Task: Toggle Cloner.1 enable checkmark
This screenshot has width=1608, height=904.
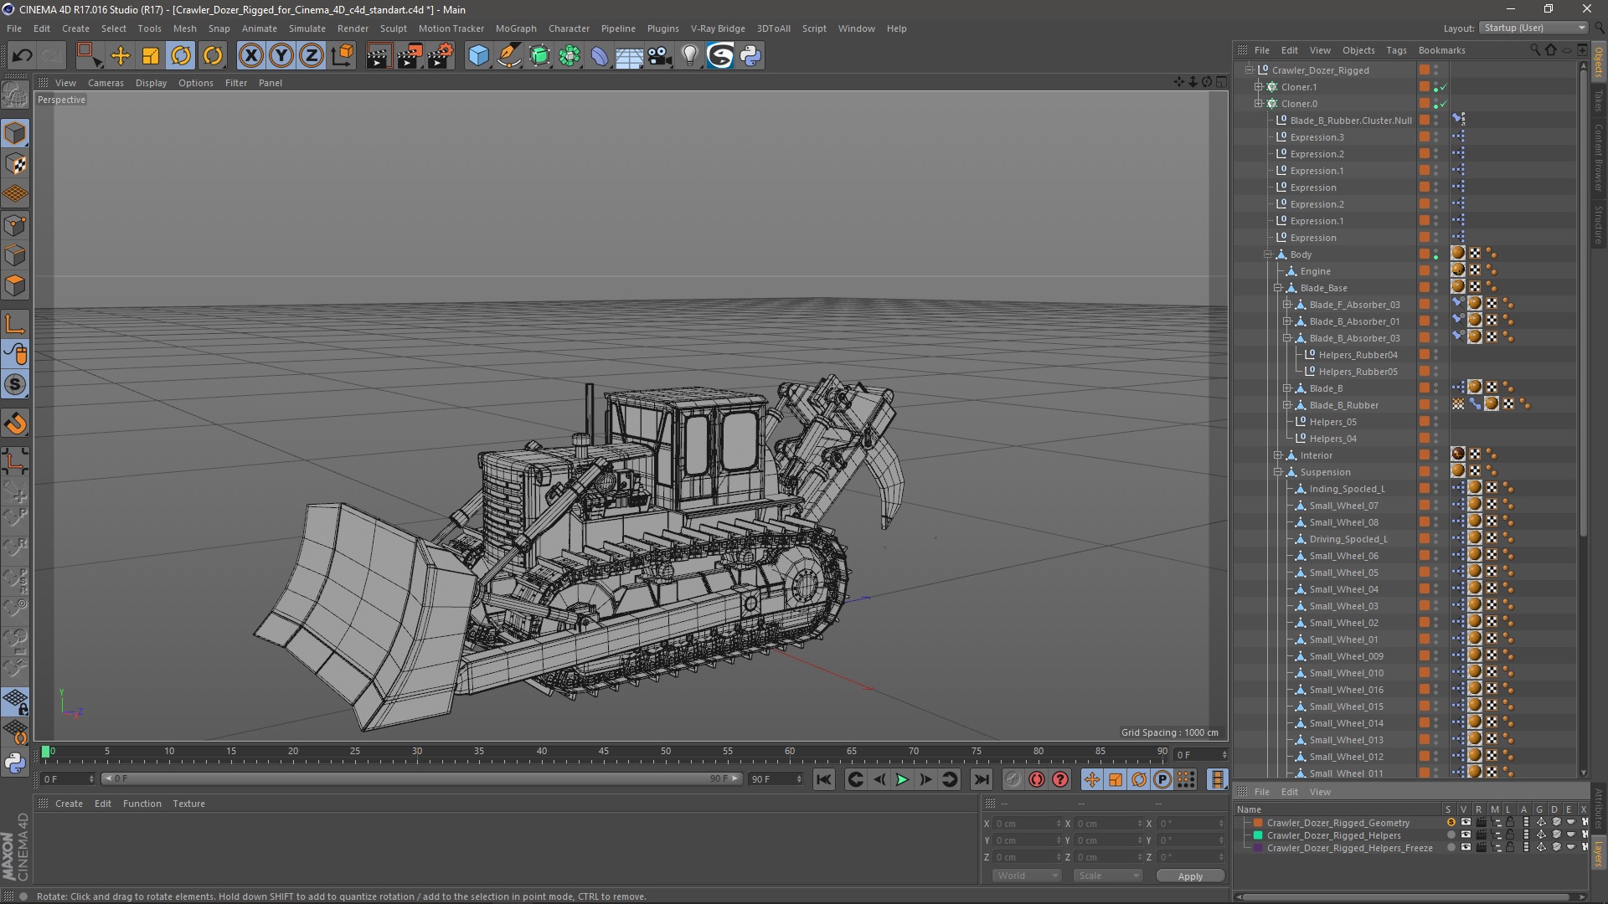Action: [1443, 87]
